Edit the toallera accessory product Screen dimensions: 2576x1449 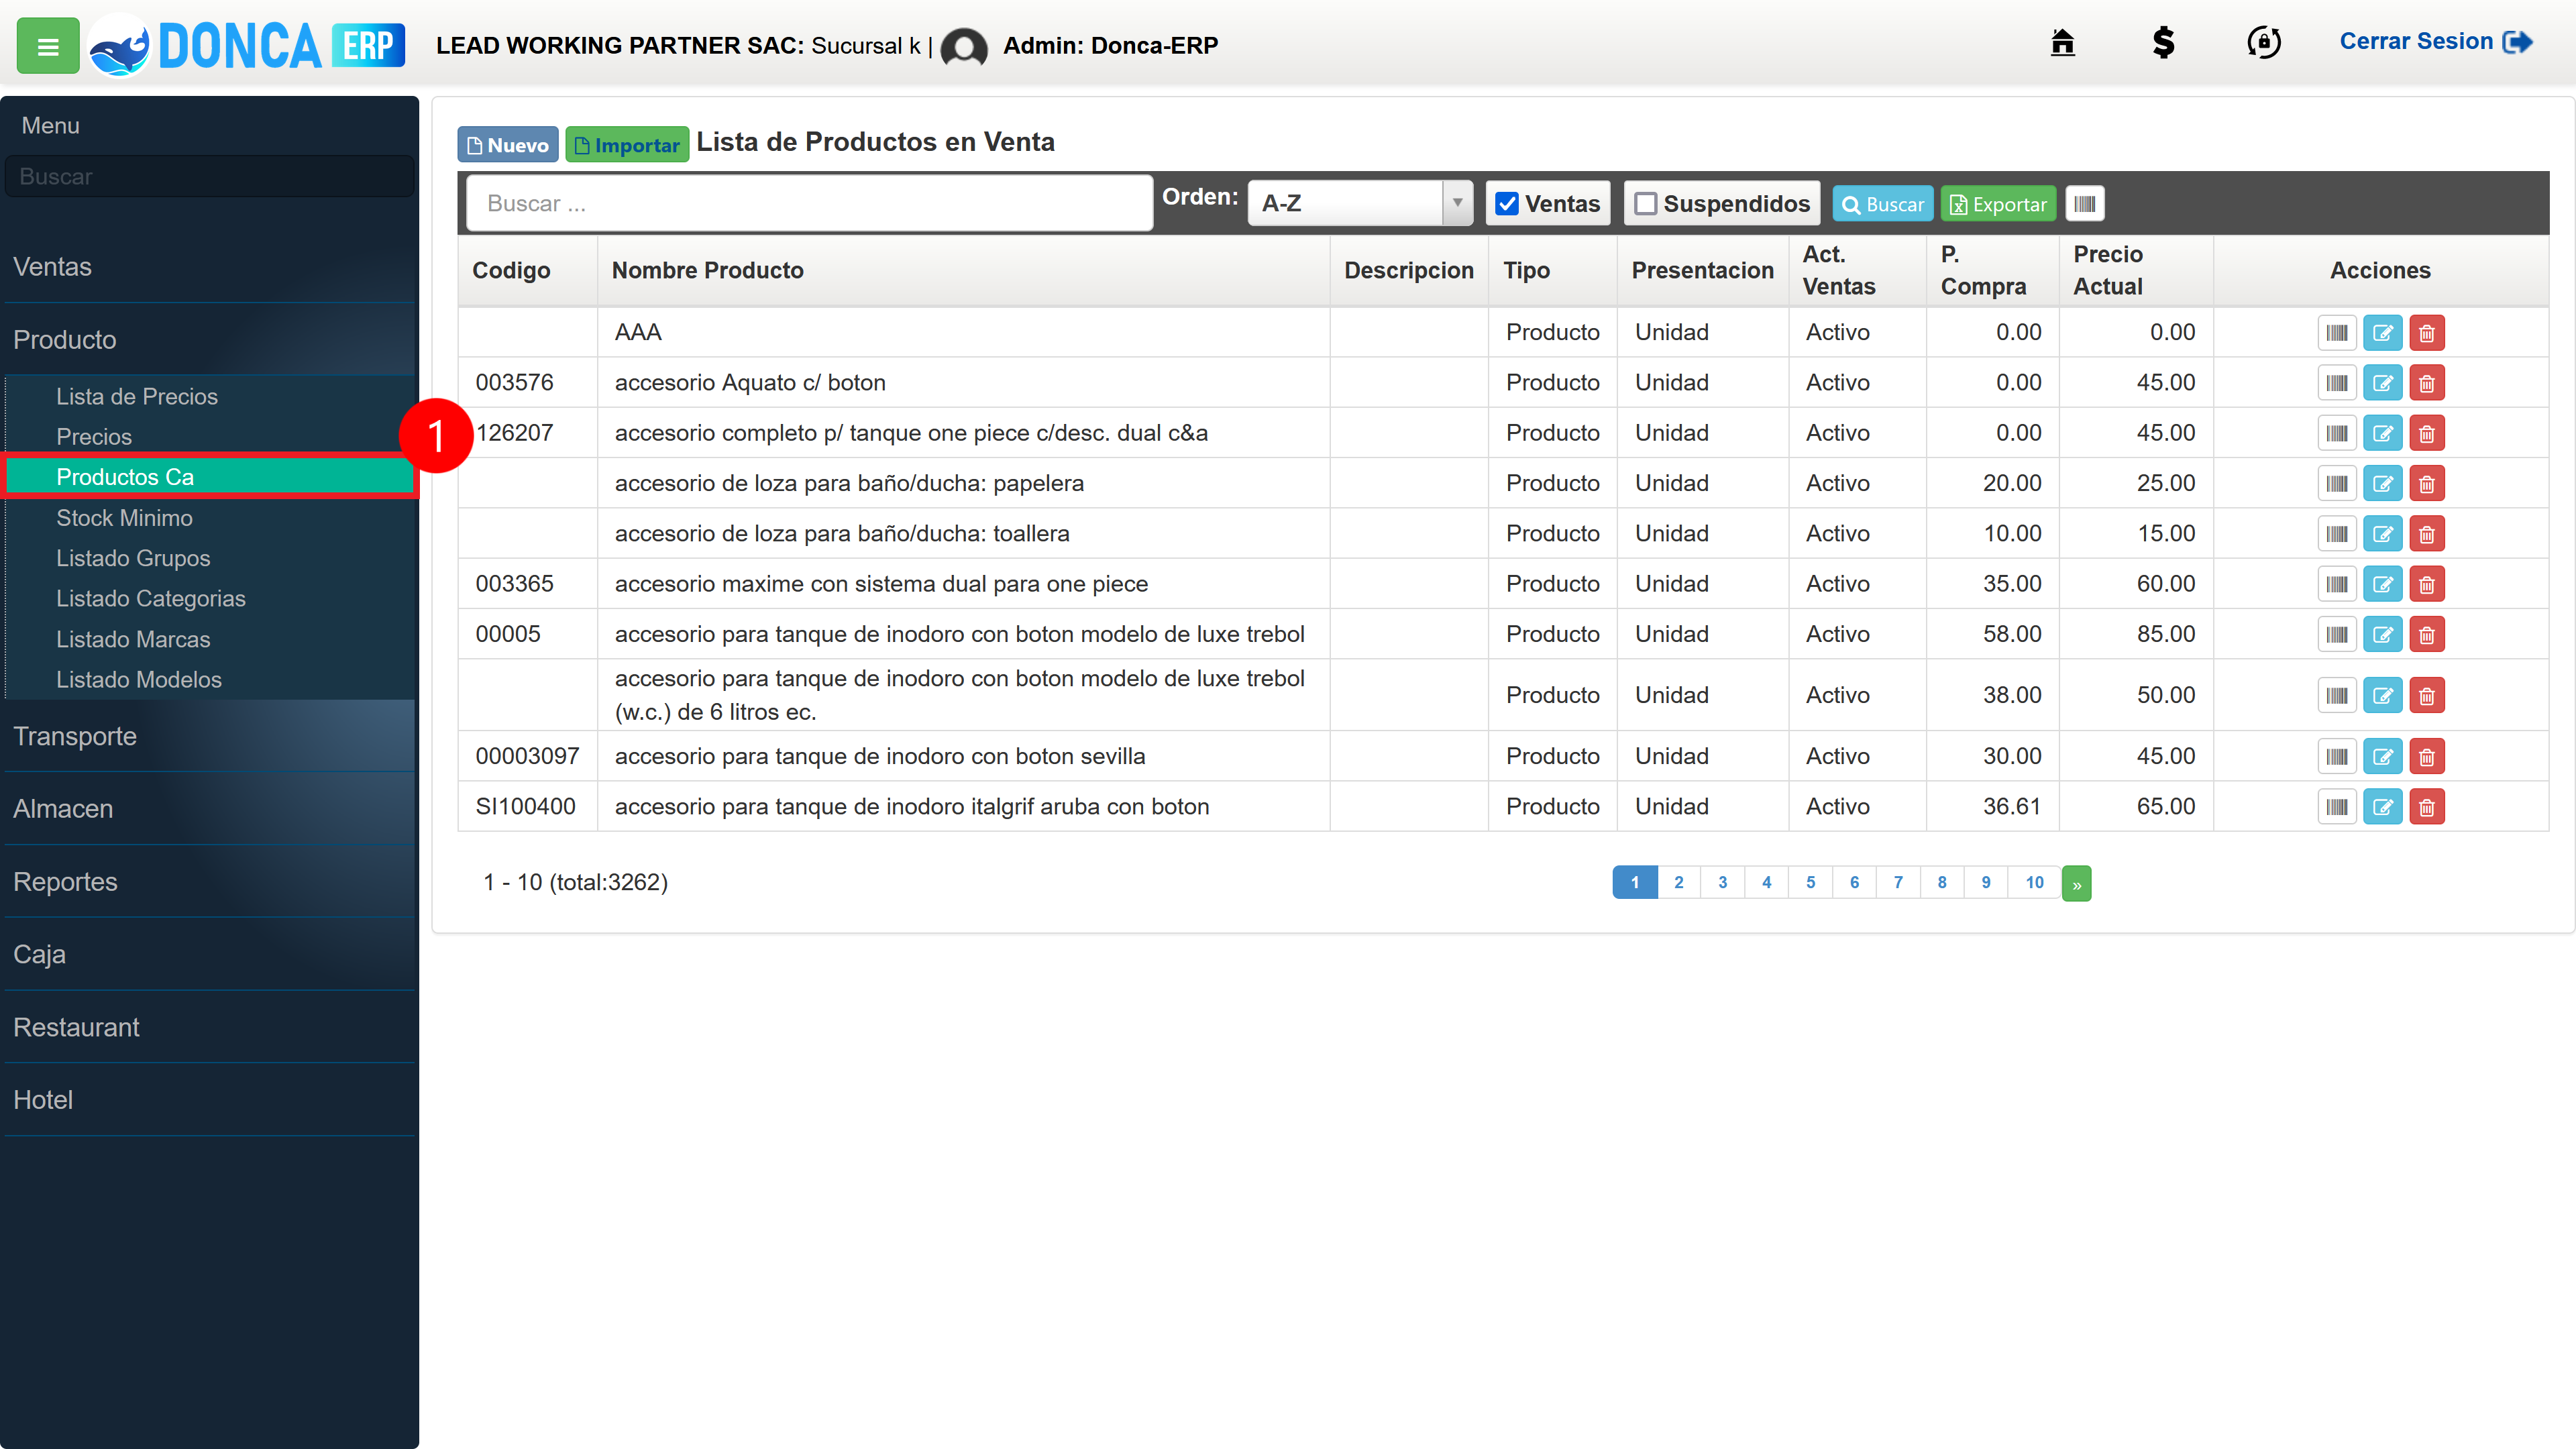(x=2383, y=534)
